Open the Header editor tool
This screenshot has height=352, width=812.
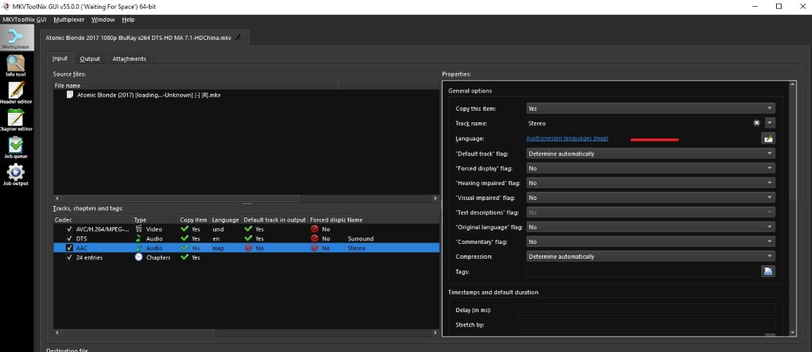[x=15, y=92]
